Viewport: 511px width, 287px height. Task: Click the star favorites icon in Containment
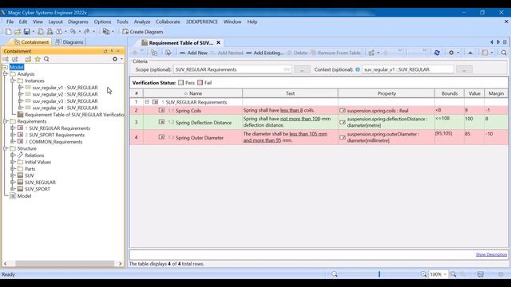coord(38,59)
